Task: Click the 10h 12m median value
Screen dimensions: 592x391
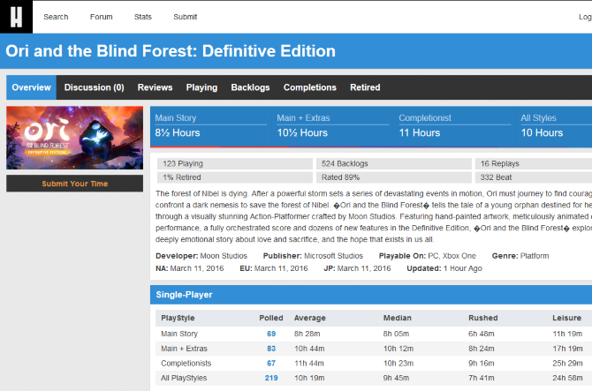Action: click(398, 349)
